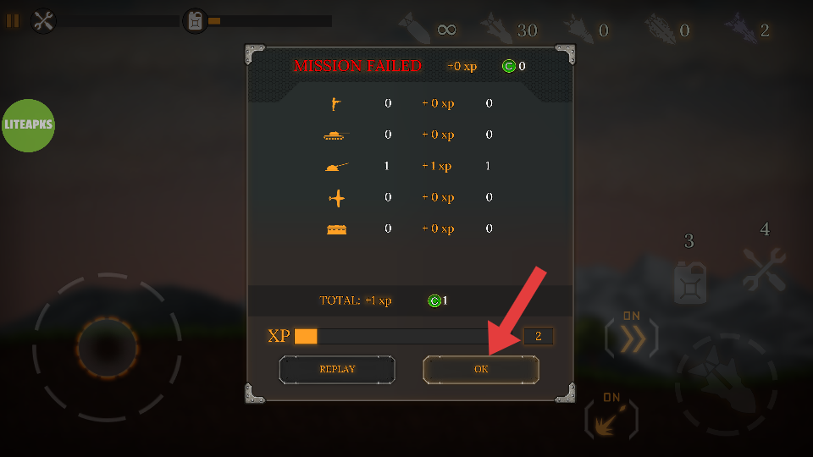Image resolution: width=813 pixels, height=457 pixels.
Task: Tap the bomb drop fire button
Action: [x=726, y=384]
